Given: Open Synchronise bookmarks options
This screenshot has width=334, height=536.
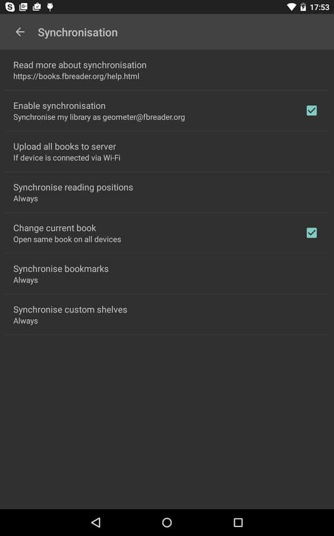Looking at the screenshot, I should click(167, 274).
